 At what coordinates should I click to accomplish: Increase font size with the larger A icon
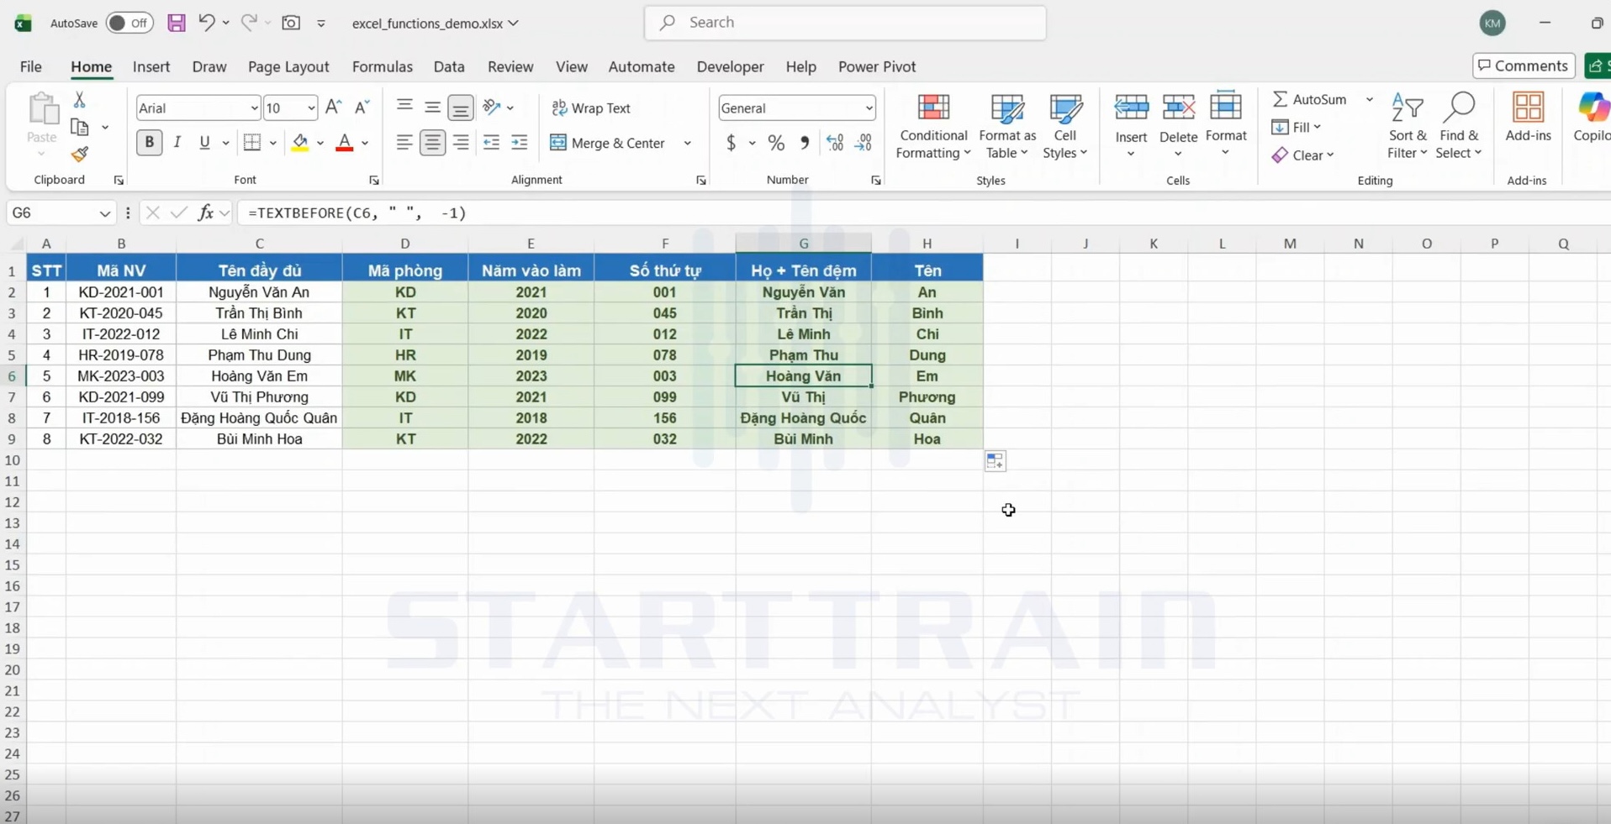[333, 108]
